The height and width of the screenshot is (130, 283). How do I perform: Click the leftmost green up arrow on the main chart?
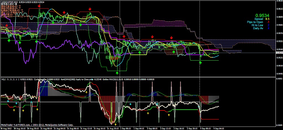(x=9, y=40)
